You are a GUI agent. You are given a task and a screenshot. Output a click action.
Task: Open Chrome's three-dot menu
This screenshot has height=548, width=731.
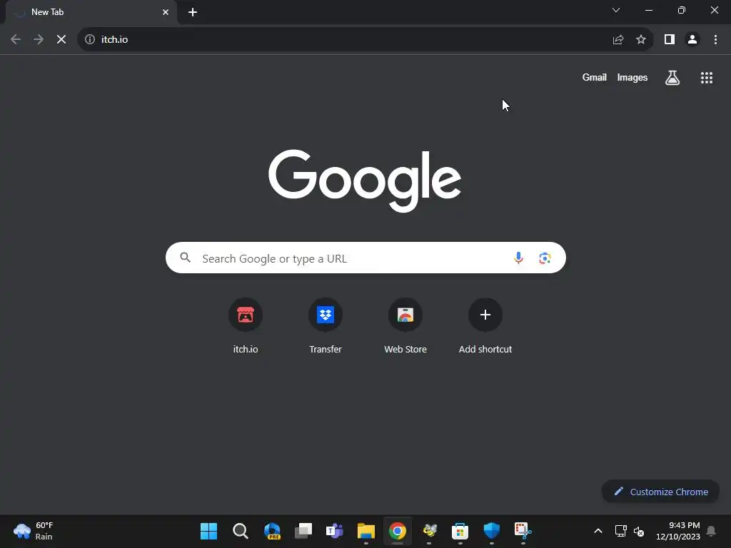click(715, 40)
